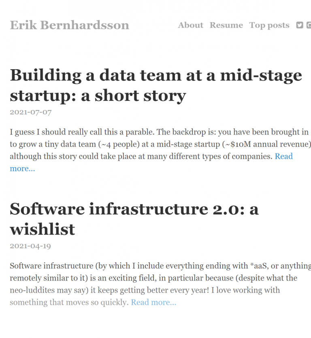The width and height of the screenshot is (311, 338).
Task: Select the 2021-07-07 date stamp
Action: (30, 112)
